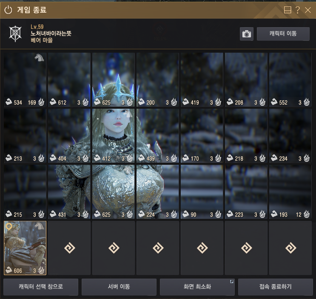This screenshot has width=316, height=299.
Task: Select the character slot showing 200
Action: pyautogui.click(x=158, y=80)
